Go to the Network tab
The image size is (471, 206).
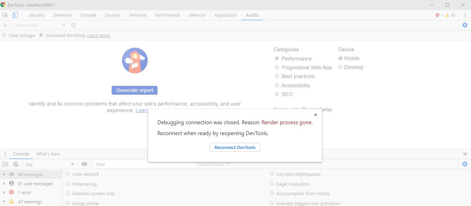click(x=138, y=15)
